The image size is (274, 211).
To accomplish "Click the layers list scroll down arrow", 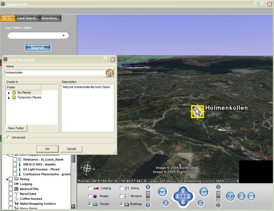I will point(73,206).
